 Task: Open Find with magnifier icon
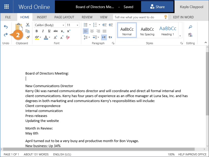pos(190,27)
